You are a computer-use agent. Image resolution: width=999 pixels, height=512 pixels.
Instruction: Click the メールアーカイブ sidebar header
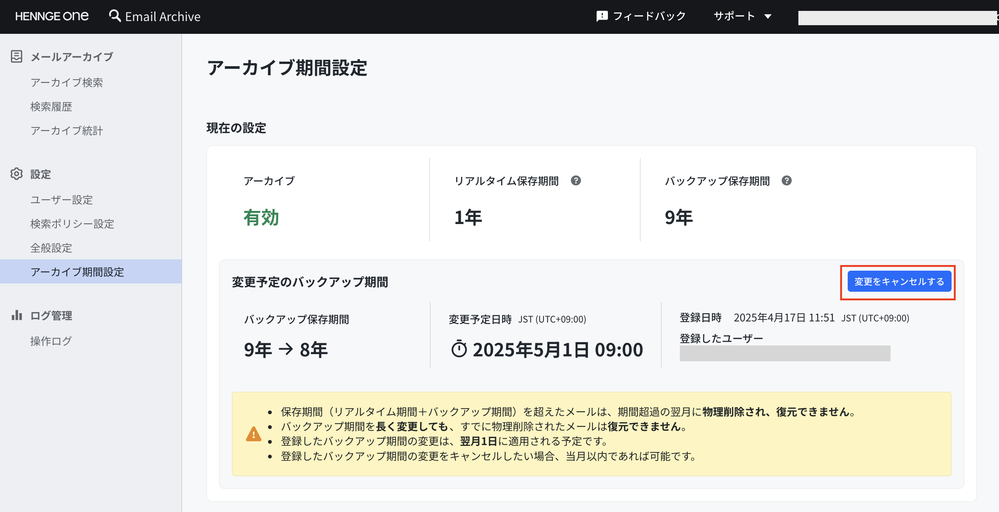(72, 57)
